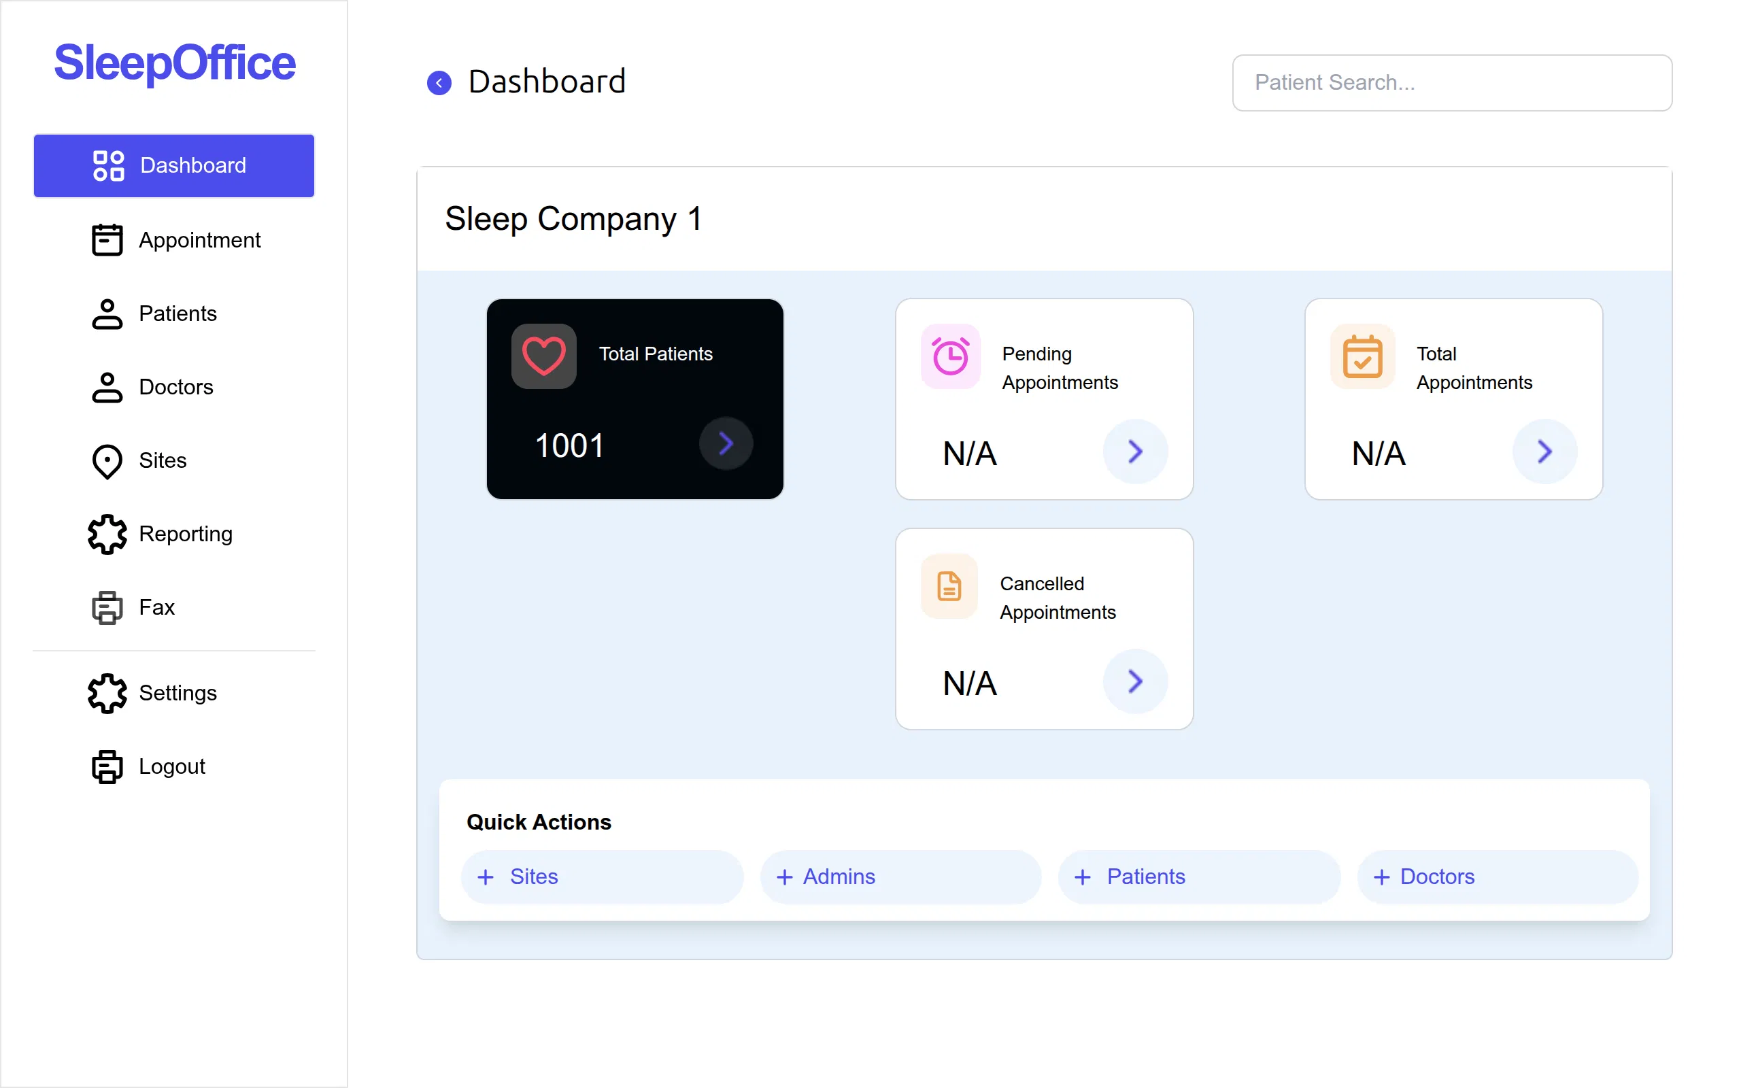Click the Reporting gear icon
This screenshot has width=1741, height=1088.
click(x=107, y=534)
